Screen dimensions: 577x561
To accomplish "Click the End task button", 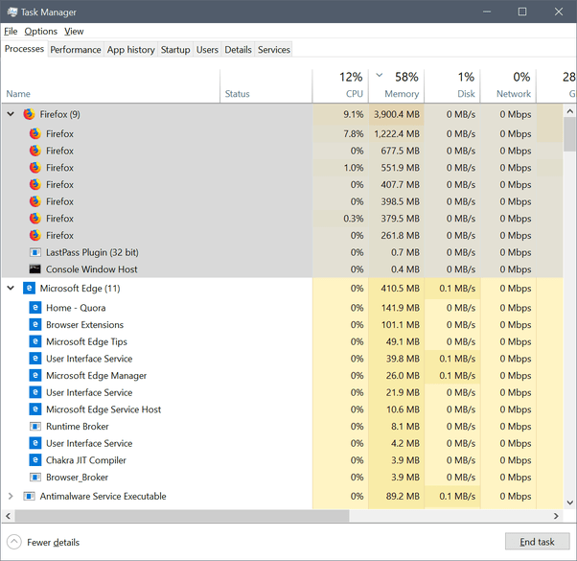I will 537,541.
